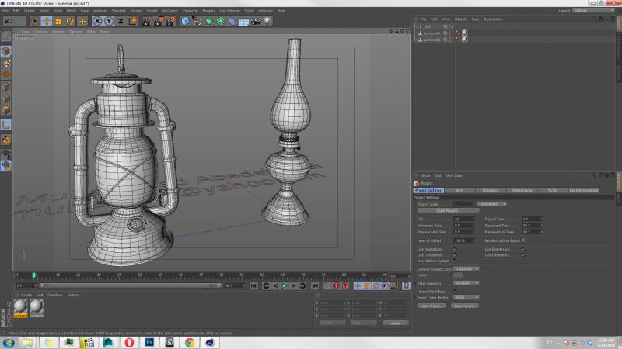Screen dimensions: 622x349
Task: Click the light bulb icon in toolbar
Action: (x=267, y=21)
